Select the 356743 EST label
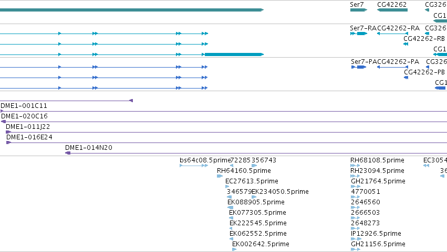 tap(264, 160)
